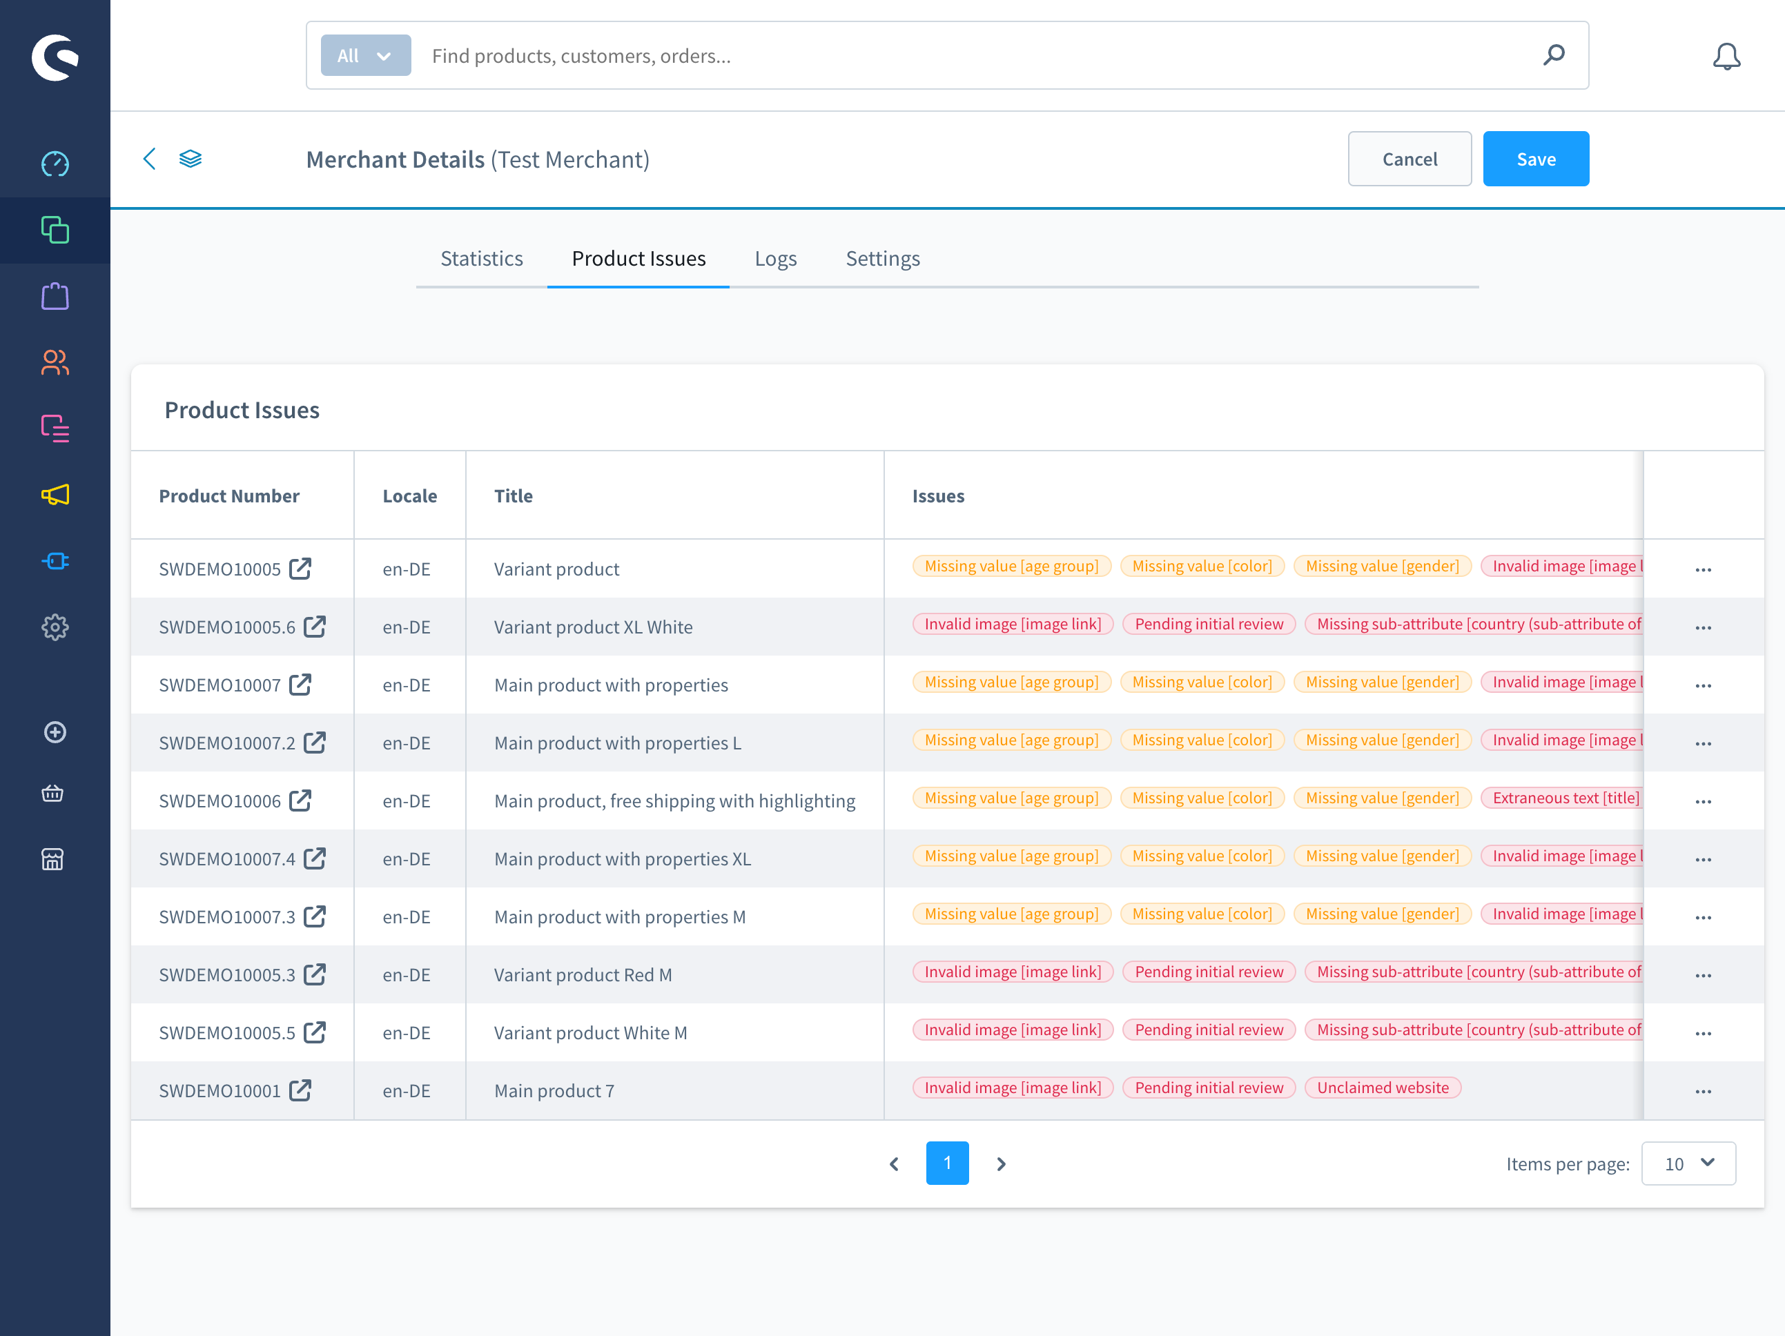Click Unclaimed website tag on SWDEMO10001 row
Viewport: 1785px width, 1336px height.
[x=1383, y=1088]
